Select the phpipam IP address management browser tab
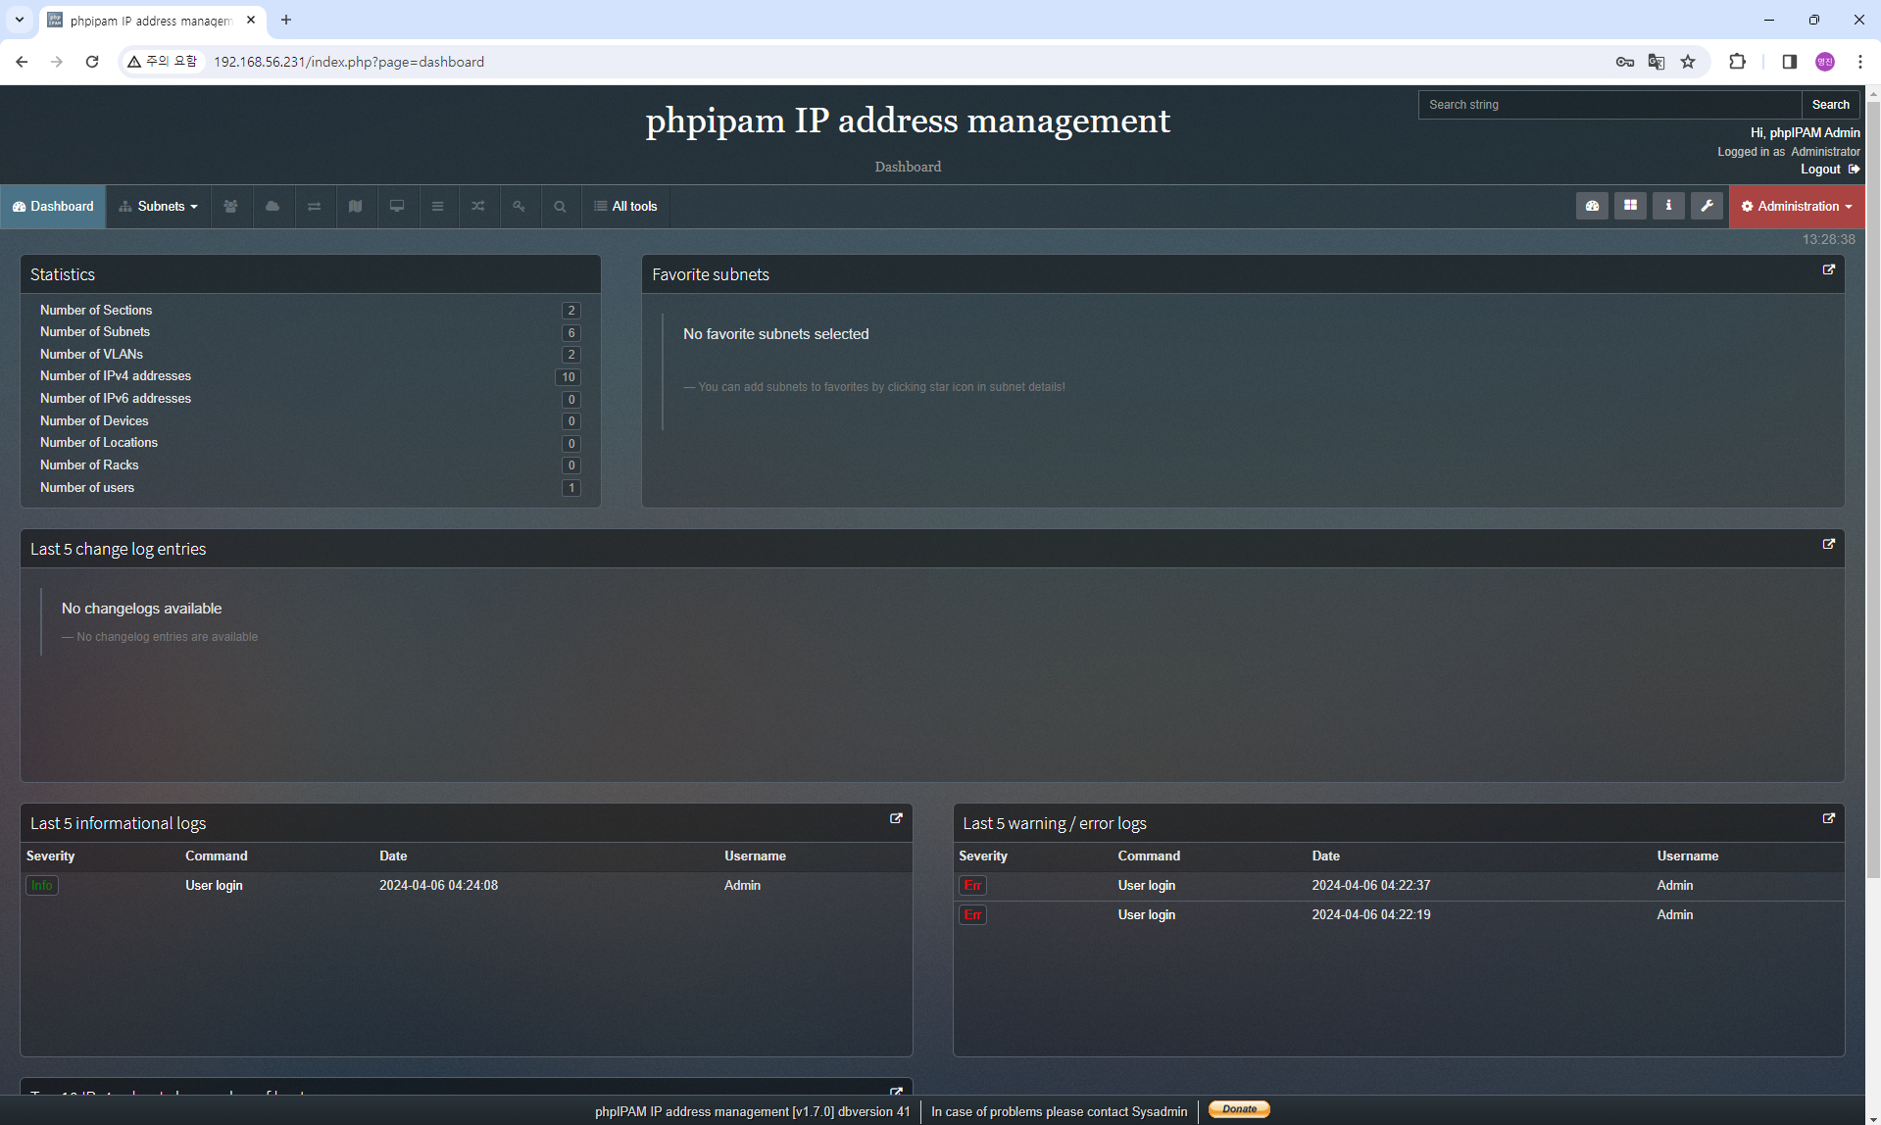1881x1125 pixels. [x=151, y=21]
